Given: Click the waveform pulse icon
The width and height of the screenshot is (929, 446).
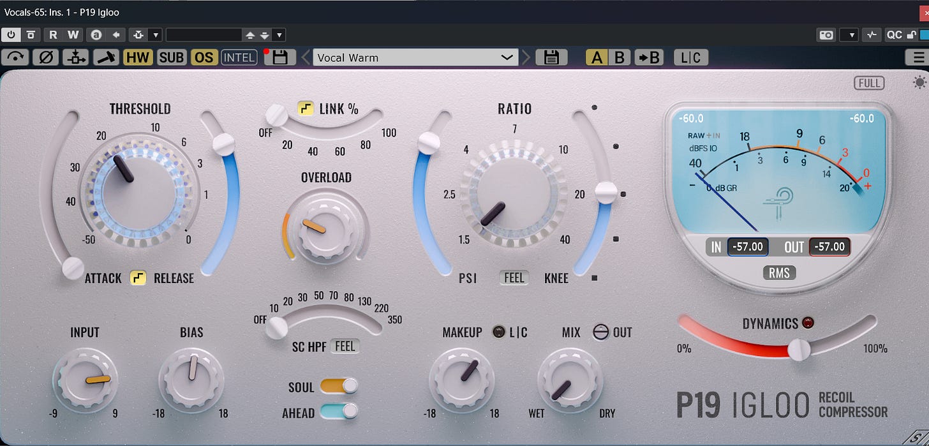Looking at the screenshot, I should (872, 35).
